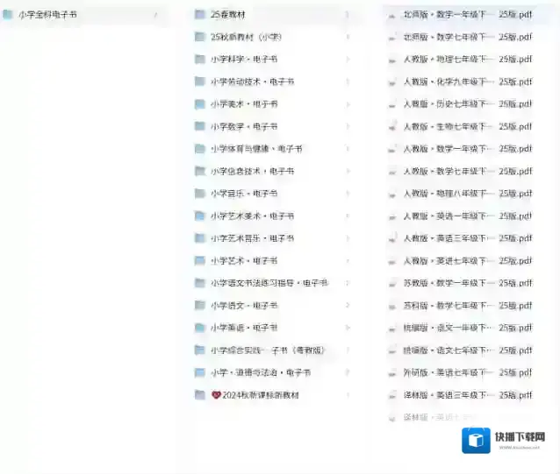
Task: Expand the 小学美术·电子书 chevron arrow
Action: (x=347, y=104)
